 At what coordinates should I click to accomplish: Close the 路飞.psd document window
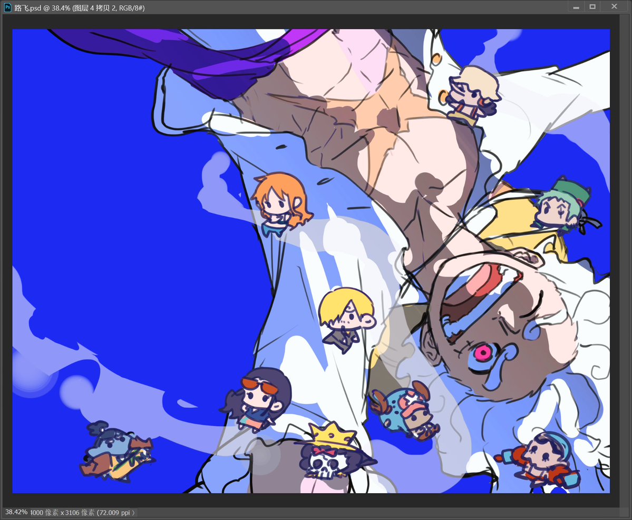click(614, 7)
